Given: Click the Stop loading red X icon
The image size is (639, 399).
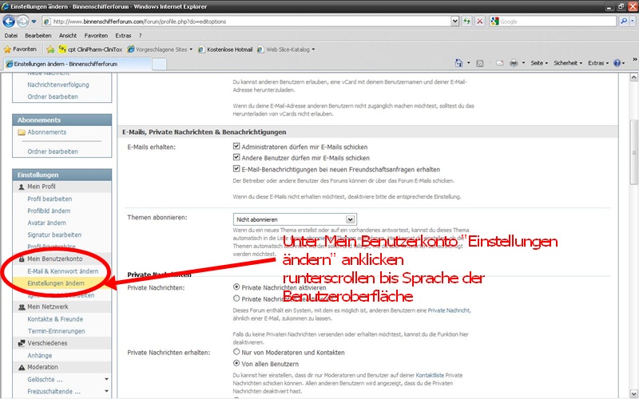Looking at the screenshot, I should [x=479, y=22].
